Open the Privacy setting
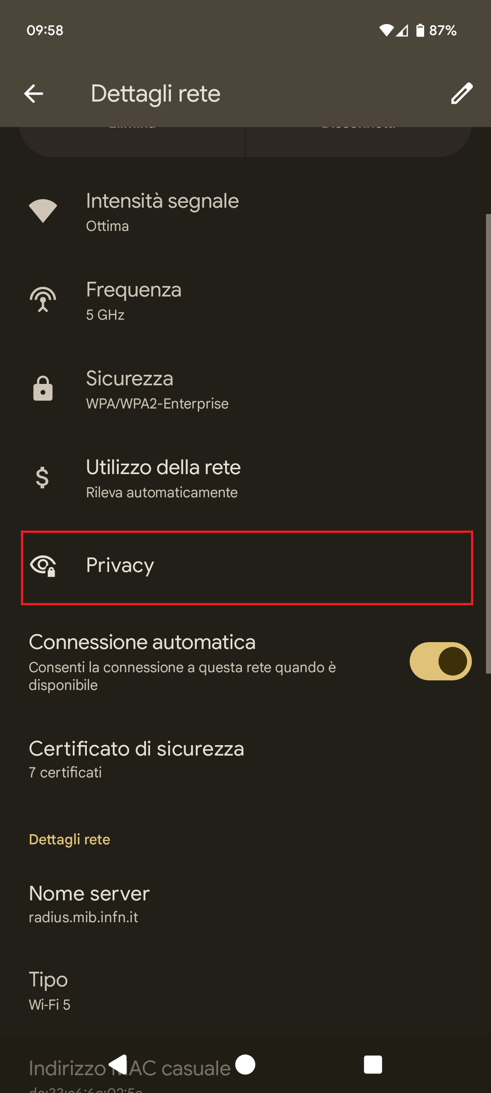The height and width of the screenshot is (1093, 491). (247, 568)
